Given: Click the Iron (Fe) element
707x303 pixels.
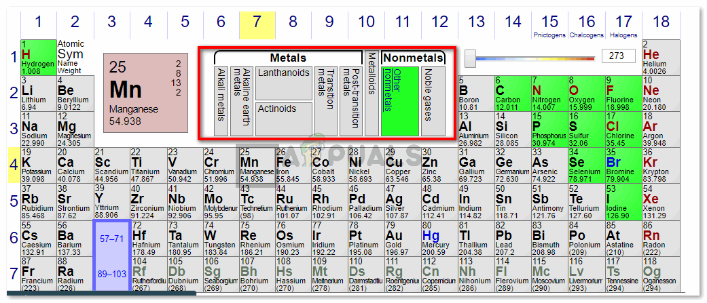Looking at the screenshot, I should point(293,166).
